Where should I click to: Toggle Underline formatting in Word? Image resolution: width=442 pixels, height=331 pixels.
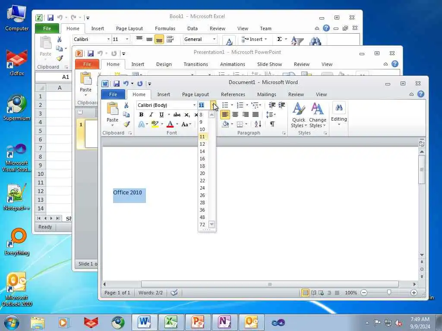click(161, 115)
